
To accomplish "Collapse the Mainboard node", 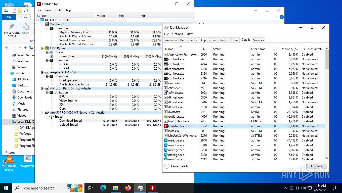I will pos(42,24).
